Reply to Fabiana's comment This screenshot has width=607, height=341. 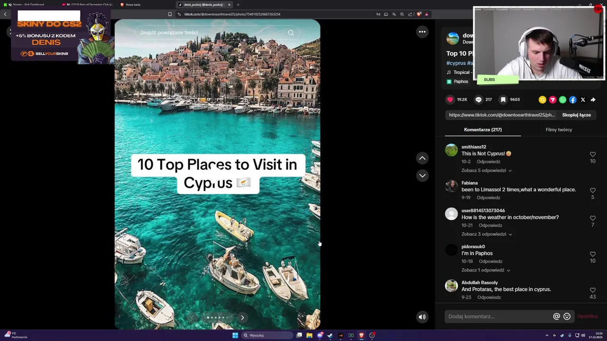tap(488, 197)
